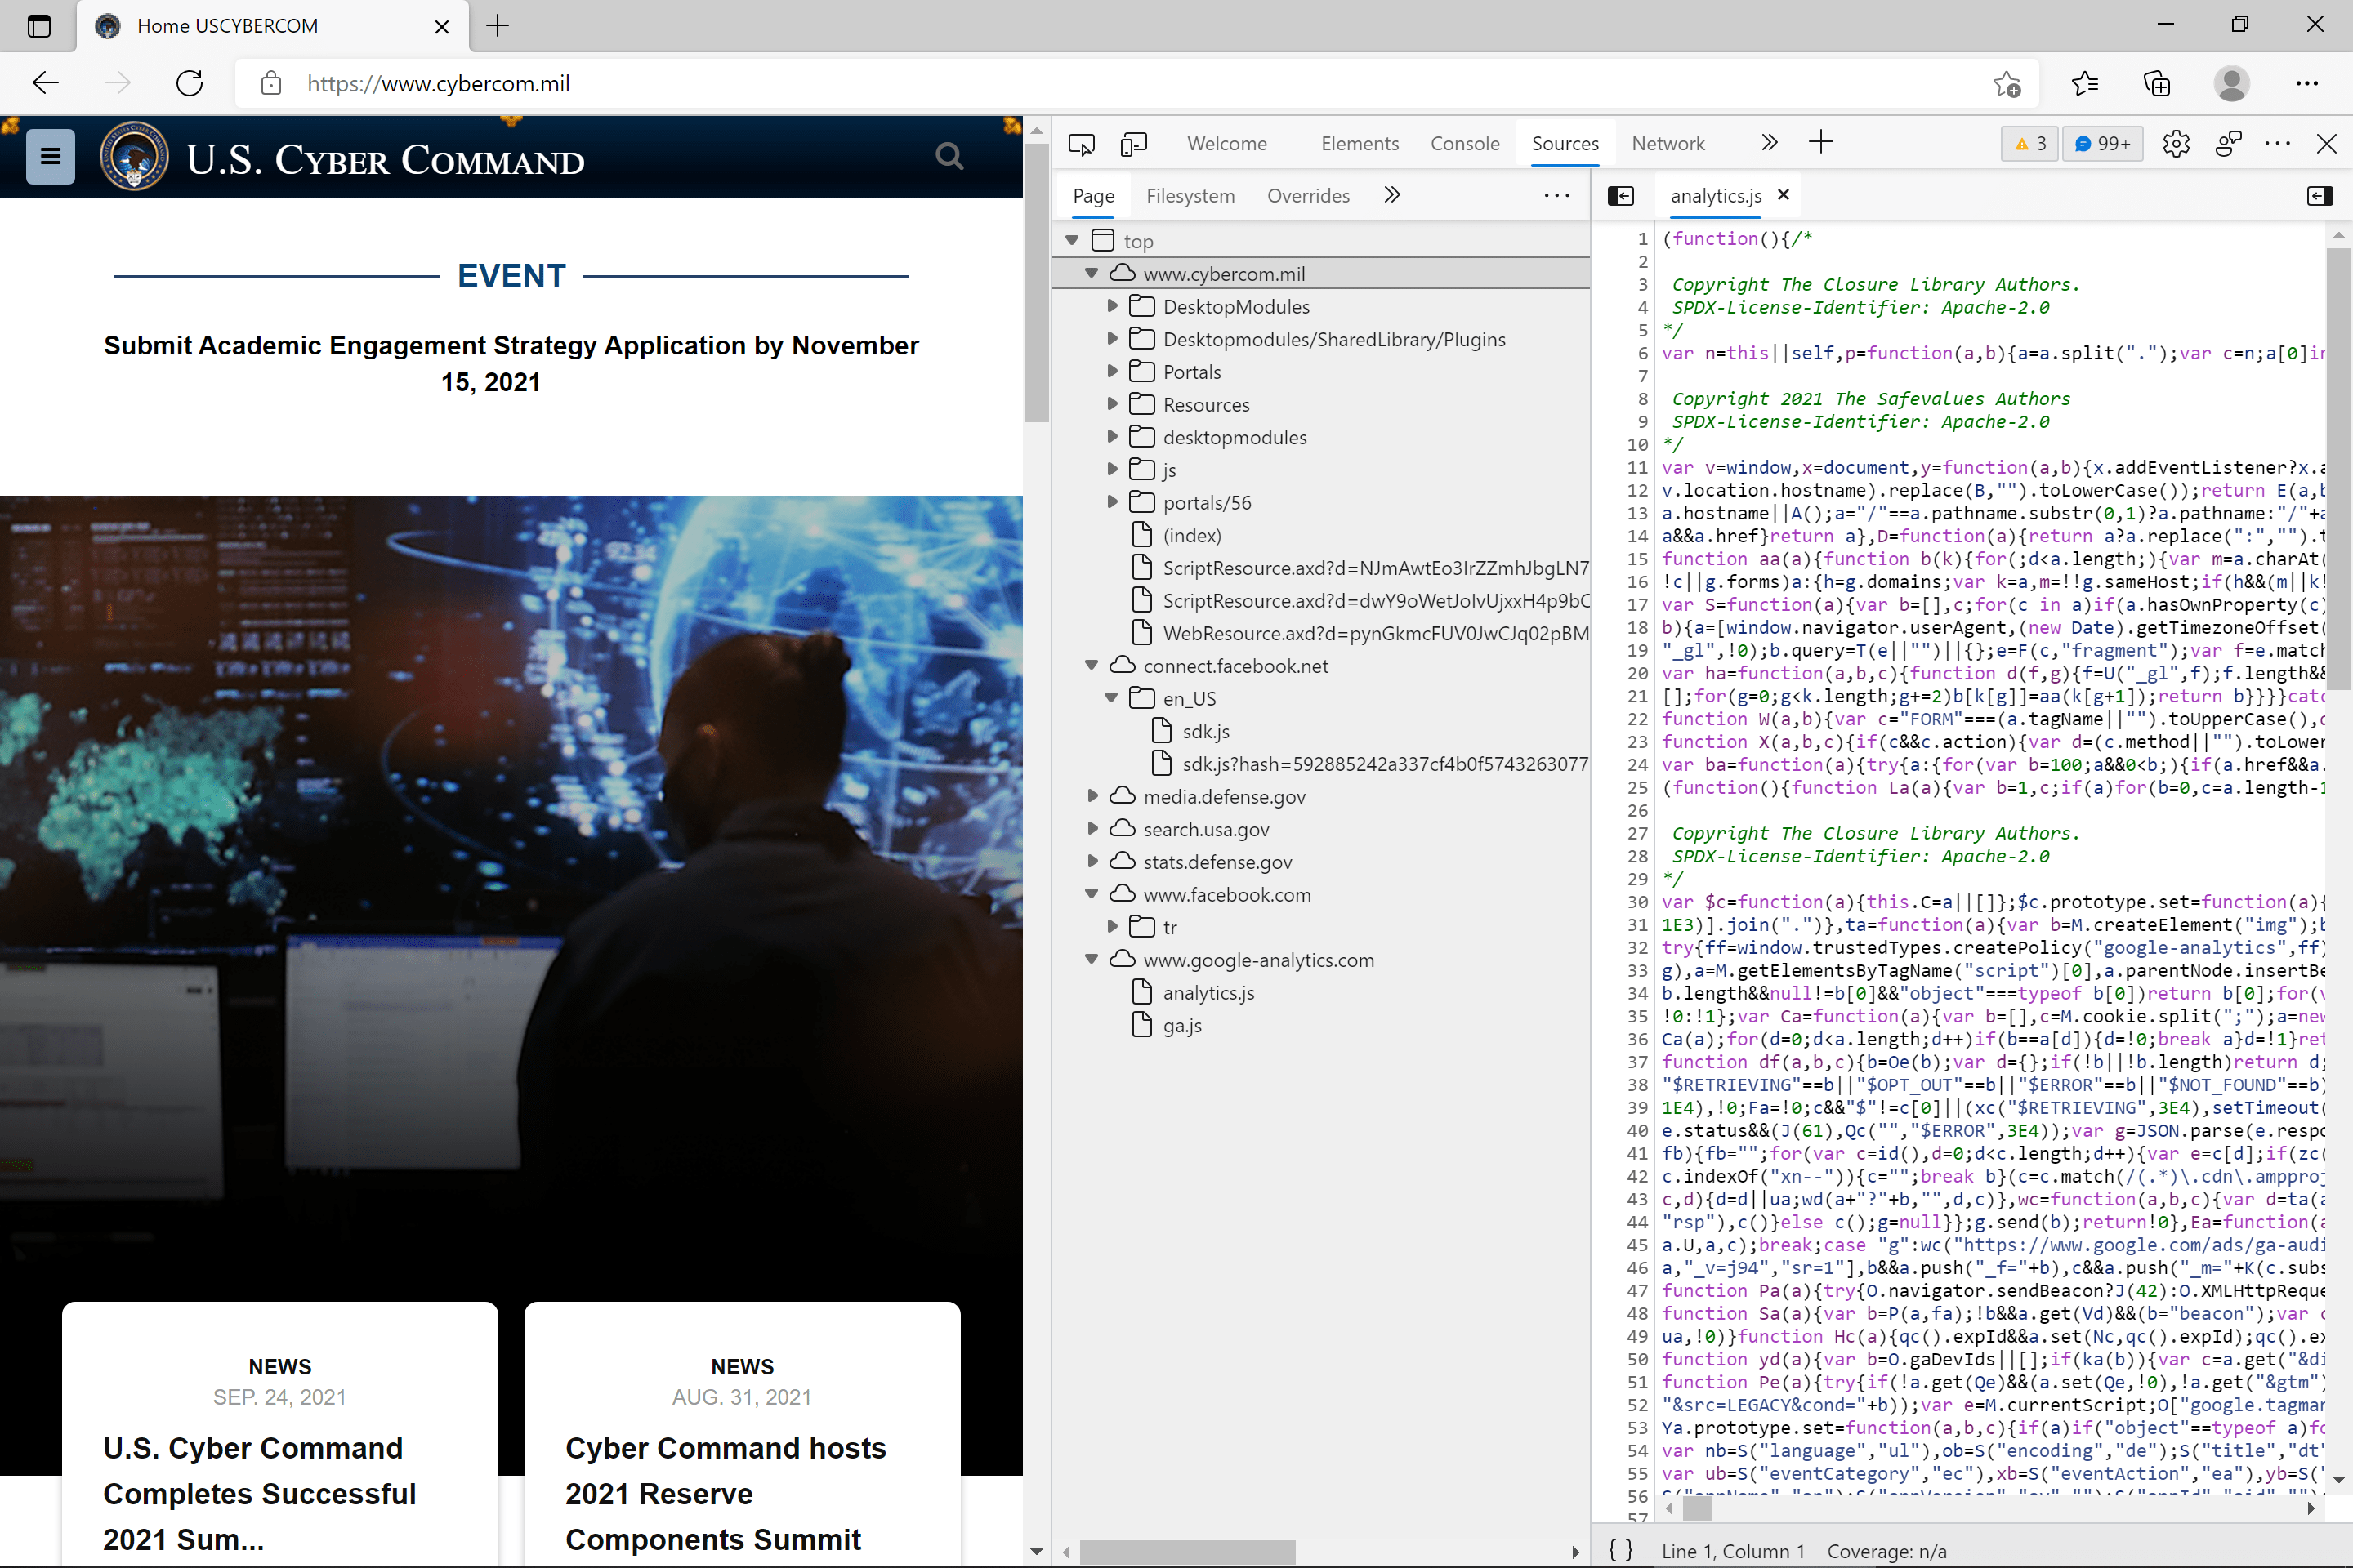The height and width of the screenshot is (1568, 2353).
Task: Toggle device emulation mode
Action: pos(1133,144)
